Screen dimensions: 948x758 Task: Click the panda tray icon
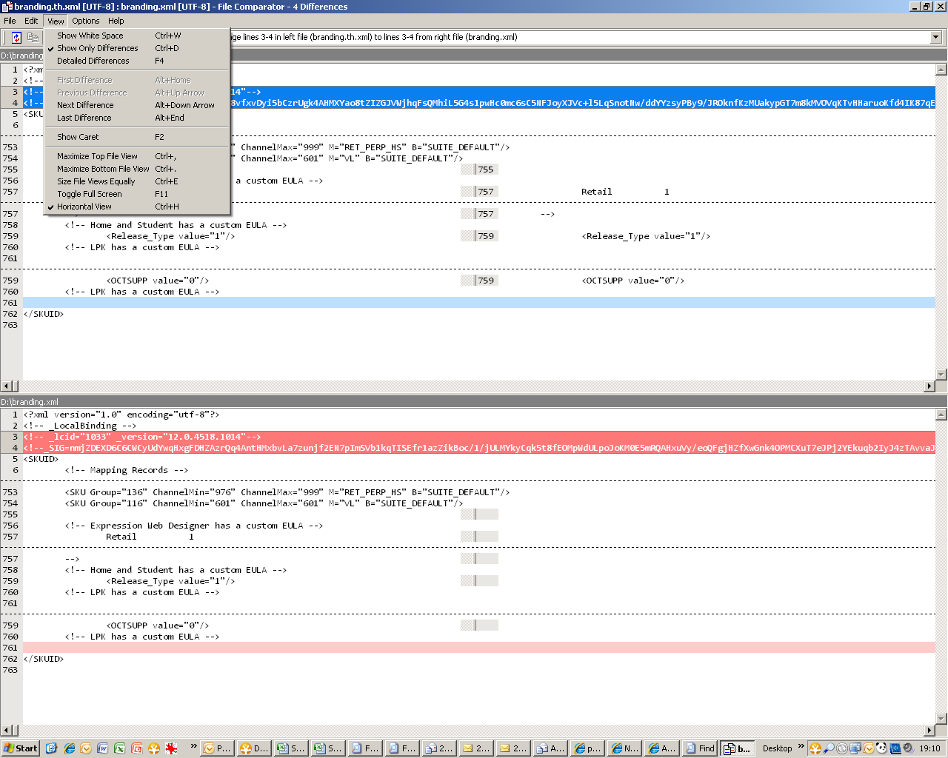click(881, 748)
